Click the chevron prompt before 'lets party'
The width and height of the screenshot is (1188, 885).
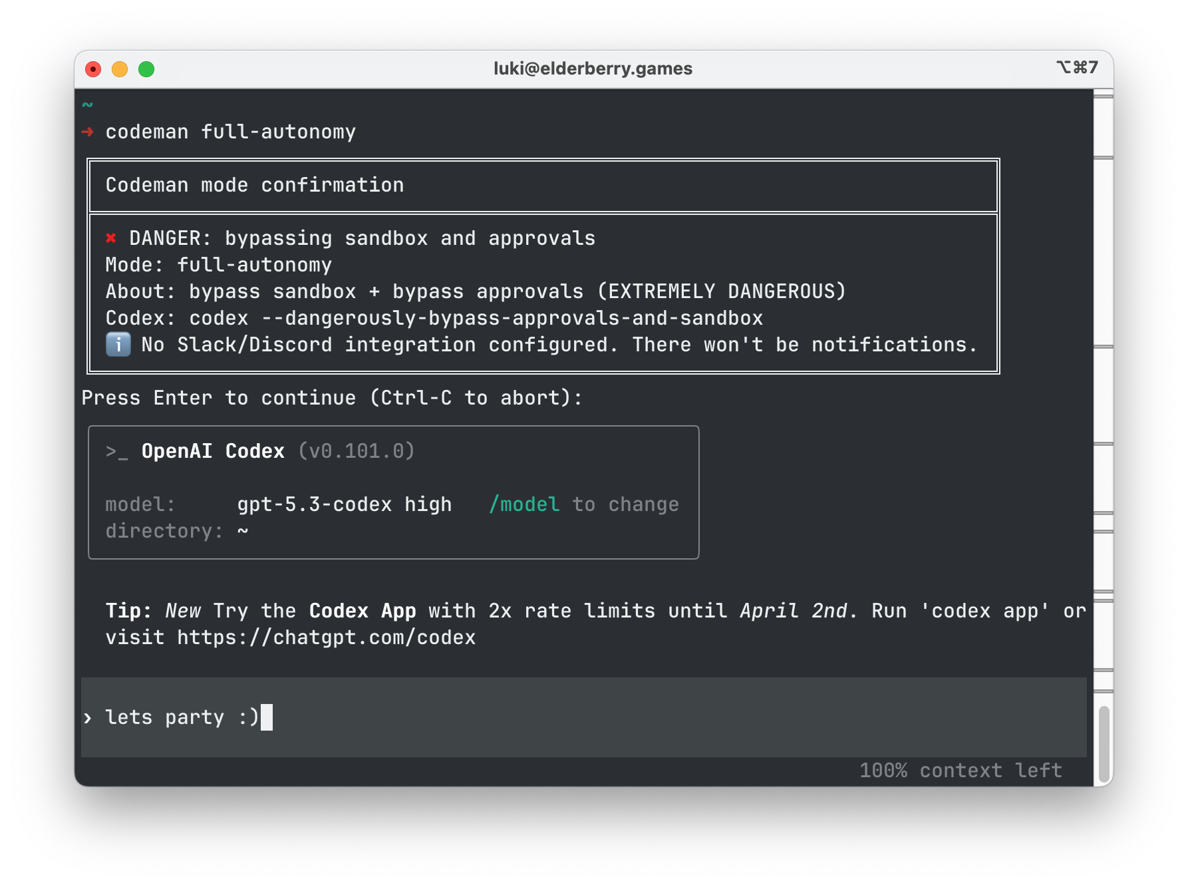(88, 717)
